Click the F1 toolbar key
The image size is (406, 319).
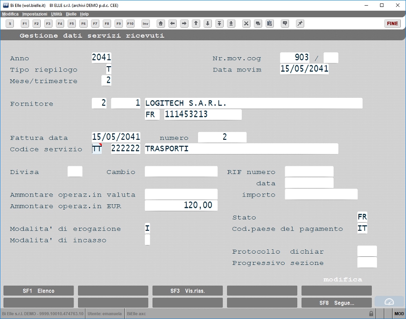point(25,23)
